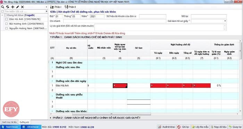Click Xuất tờ khai button

[167, 127]
